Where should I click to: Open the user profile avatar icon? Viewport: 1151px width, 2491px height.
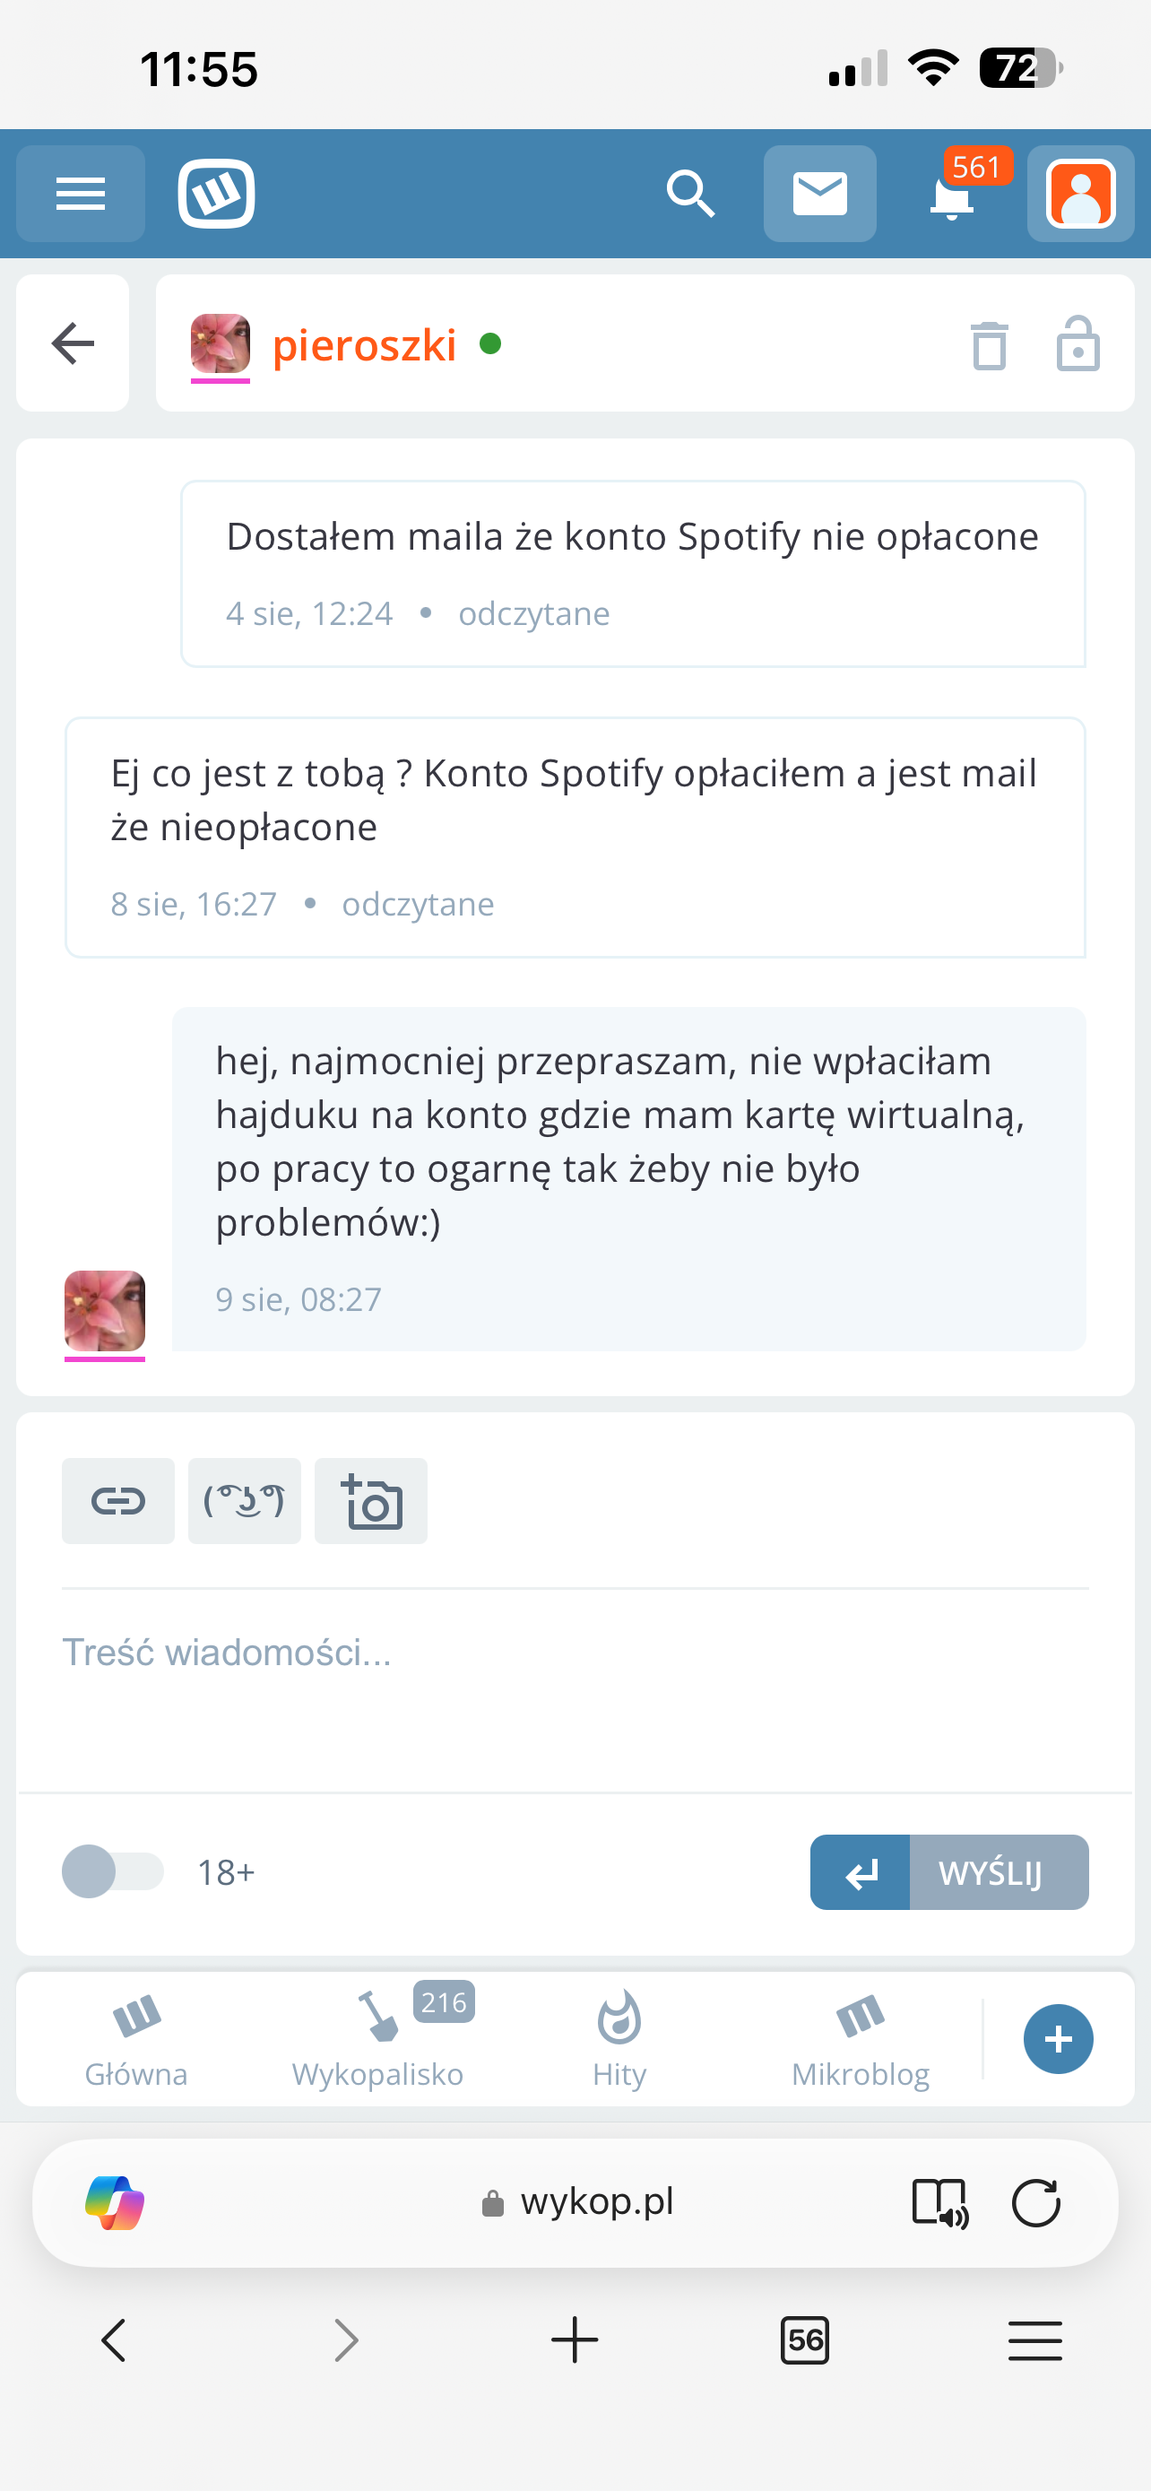point(1079,195)
